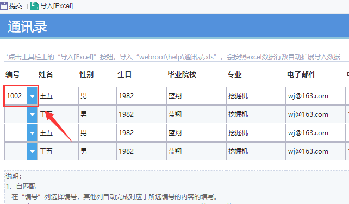Screen dimensions: 349x204
Task: Click the 编号 field containing 1002
Action: pos(16,96)
